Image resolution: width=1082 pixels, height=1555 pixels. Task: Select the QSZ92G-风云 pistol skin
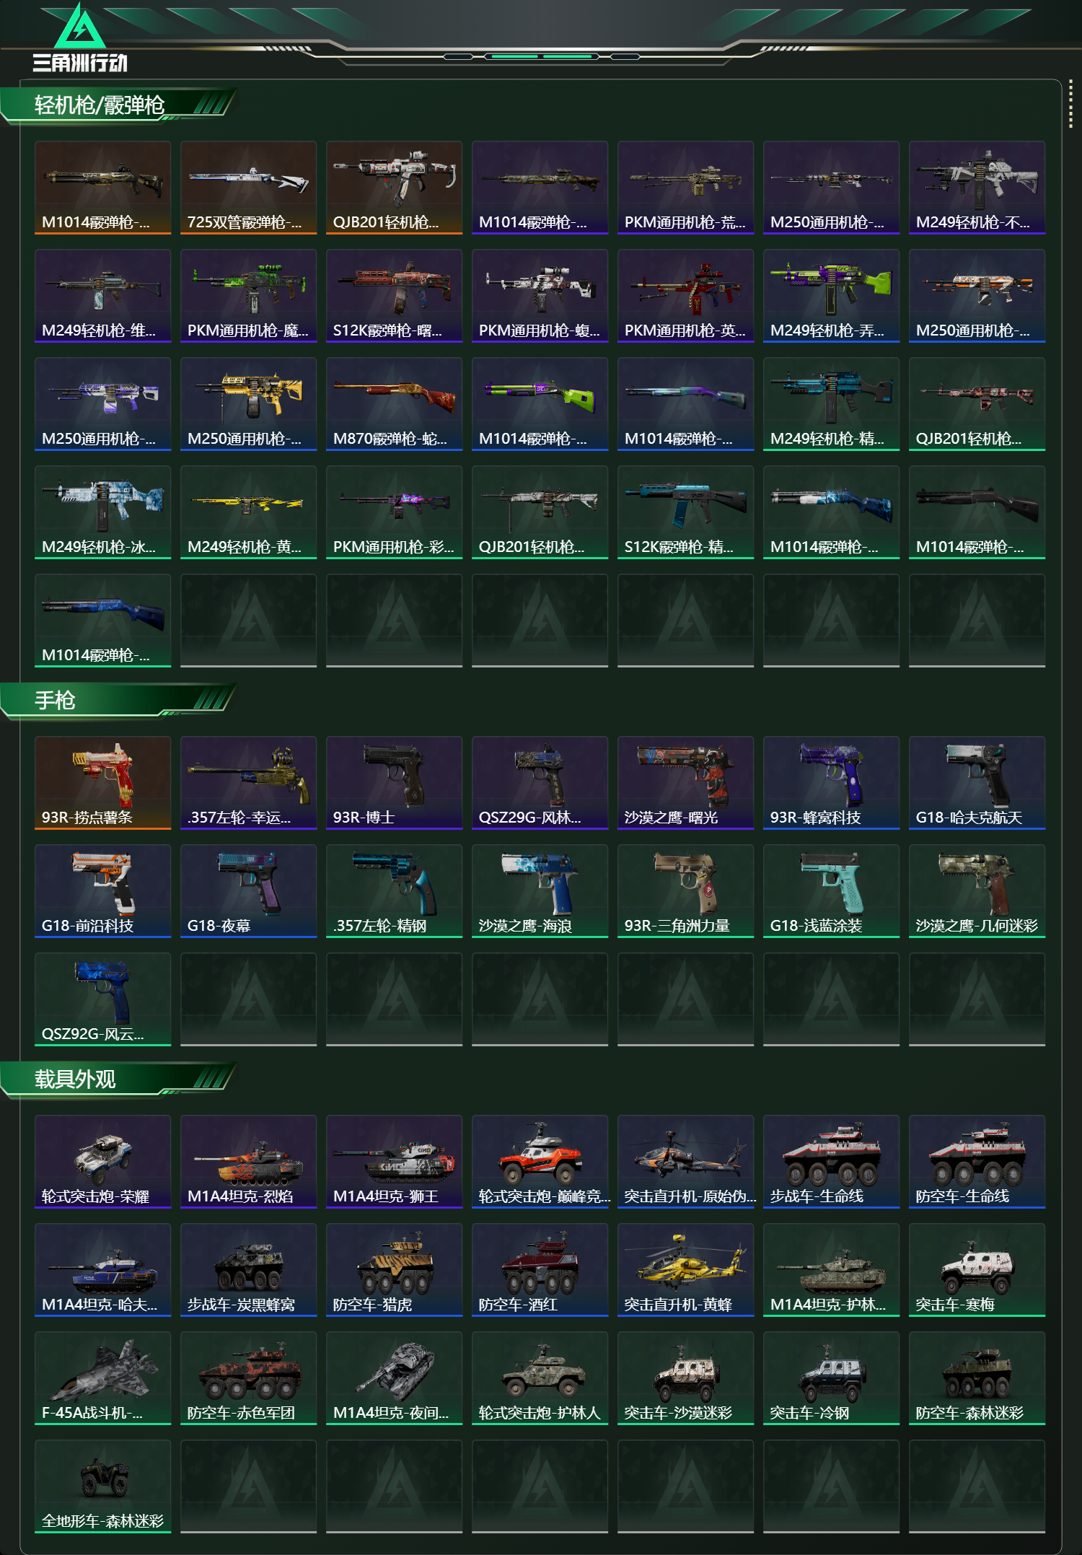coord(102,999)
